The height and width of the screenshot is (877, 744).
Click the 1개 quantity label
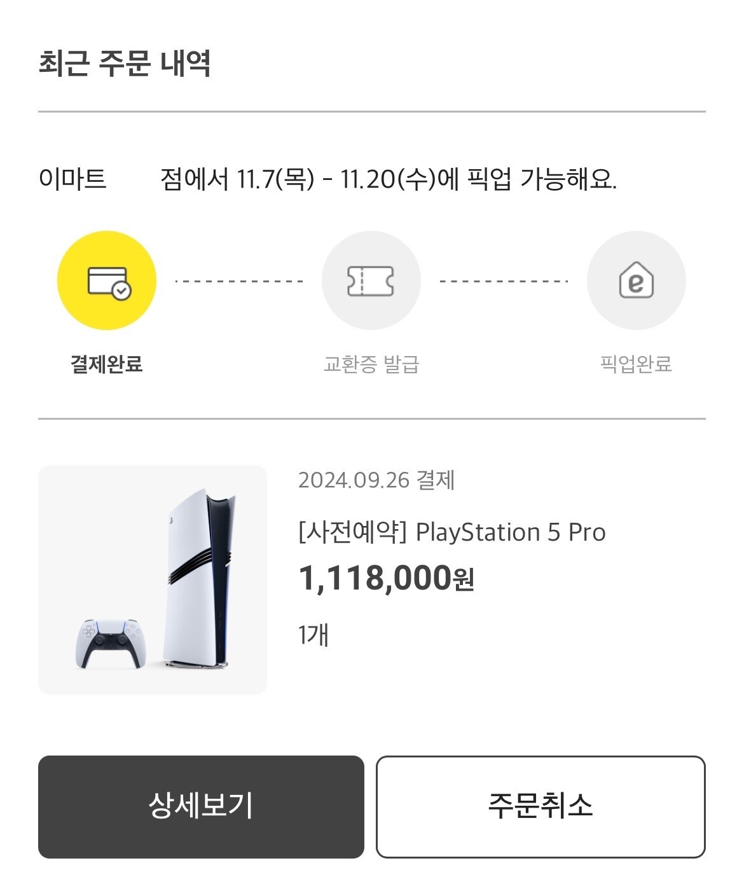[313, 635]
